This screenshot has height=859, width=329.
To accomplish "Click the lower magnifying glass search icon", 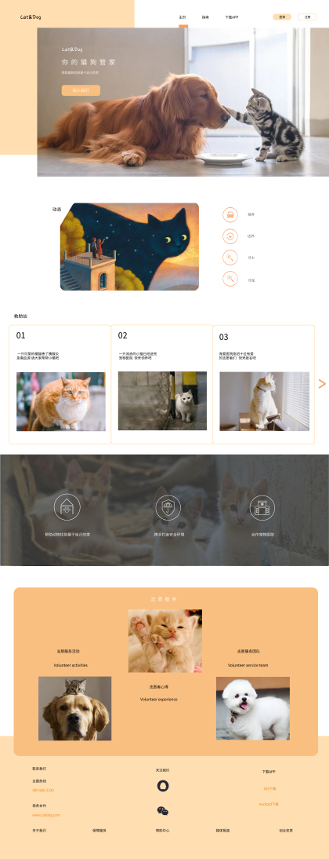I will (230, 279).
